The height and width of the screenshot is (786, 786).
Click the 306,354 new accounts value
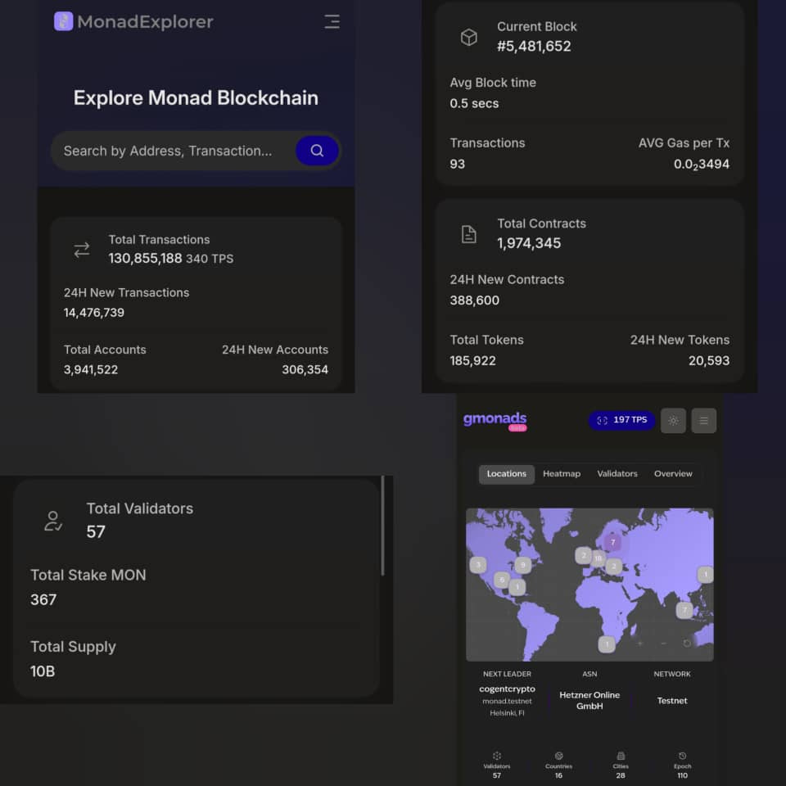coord(305,369)
